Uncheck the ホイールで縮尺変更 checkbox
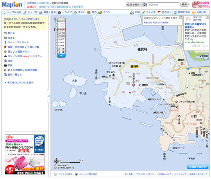 (76, 174)
